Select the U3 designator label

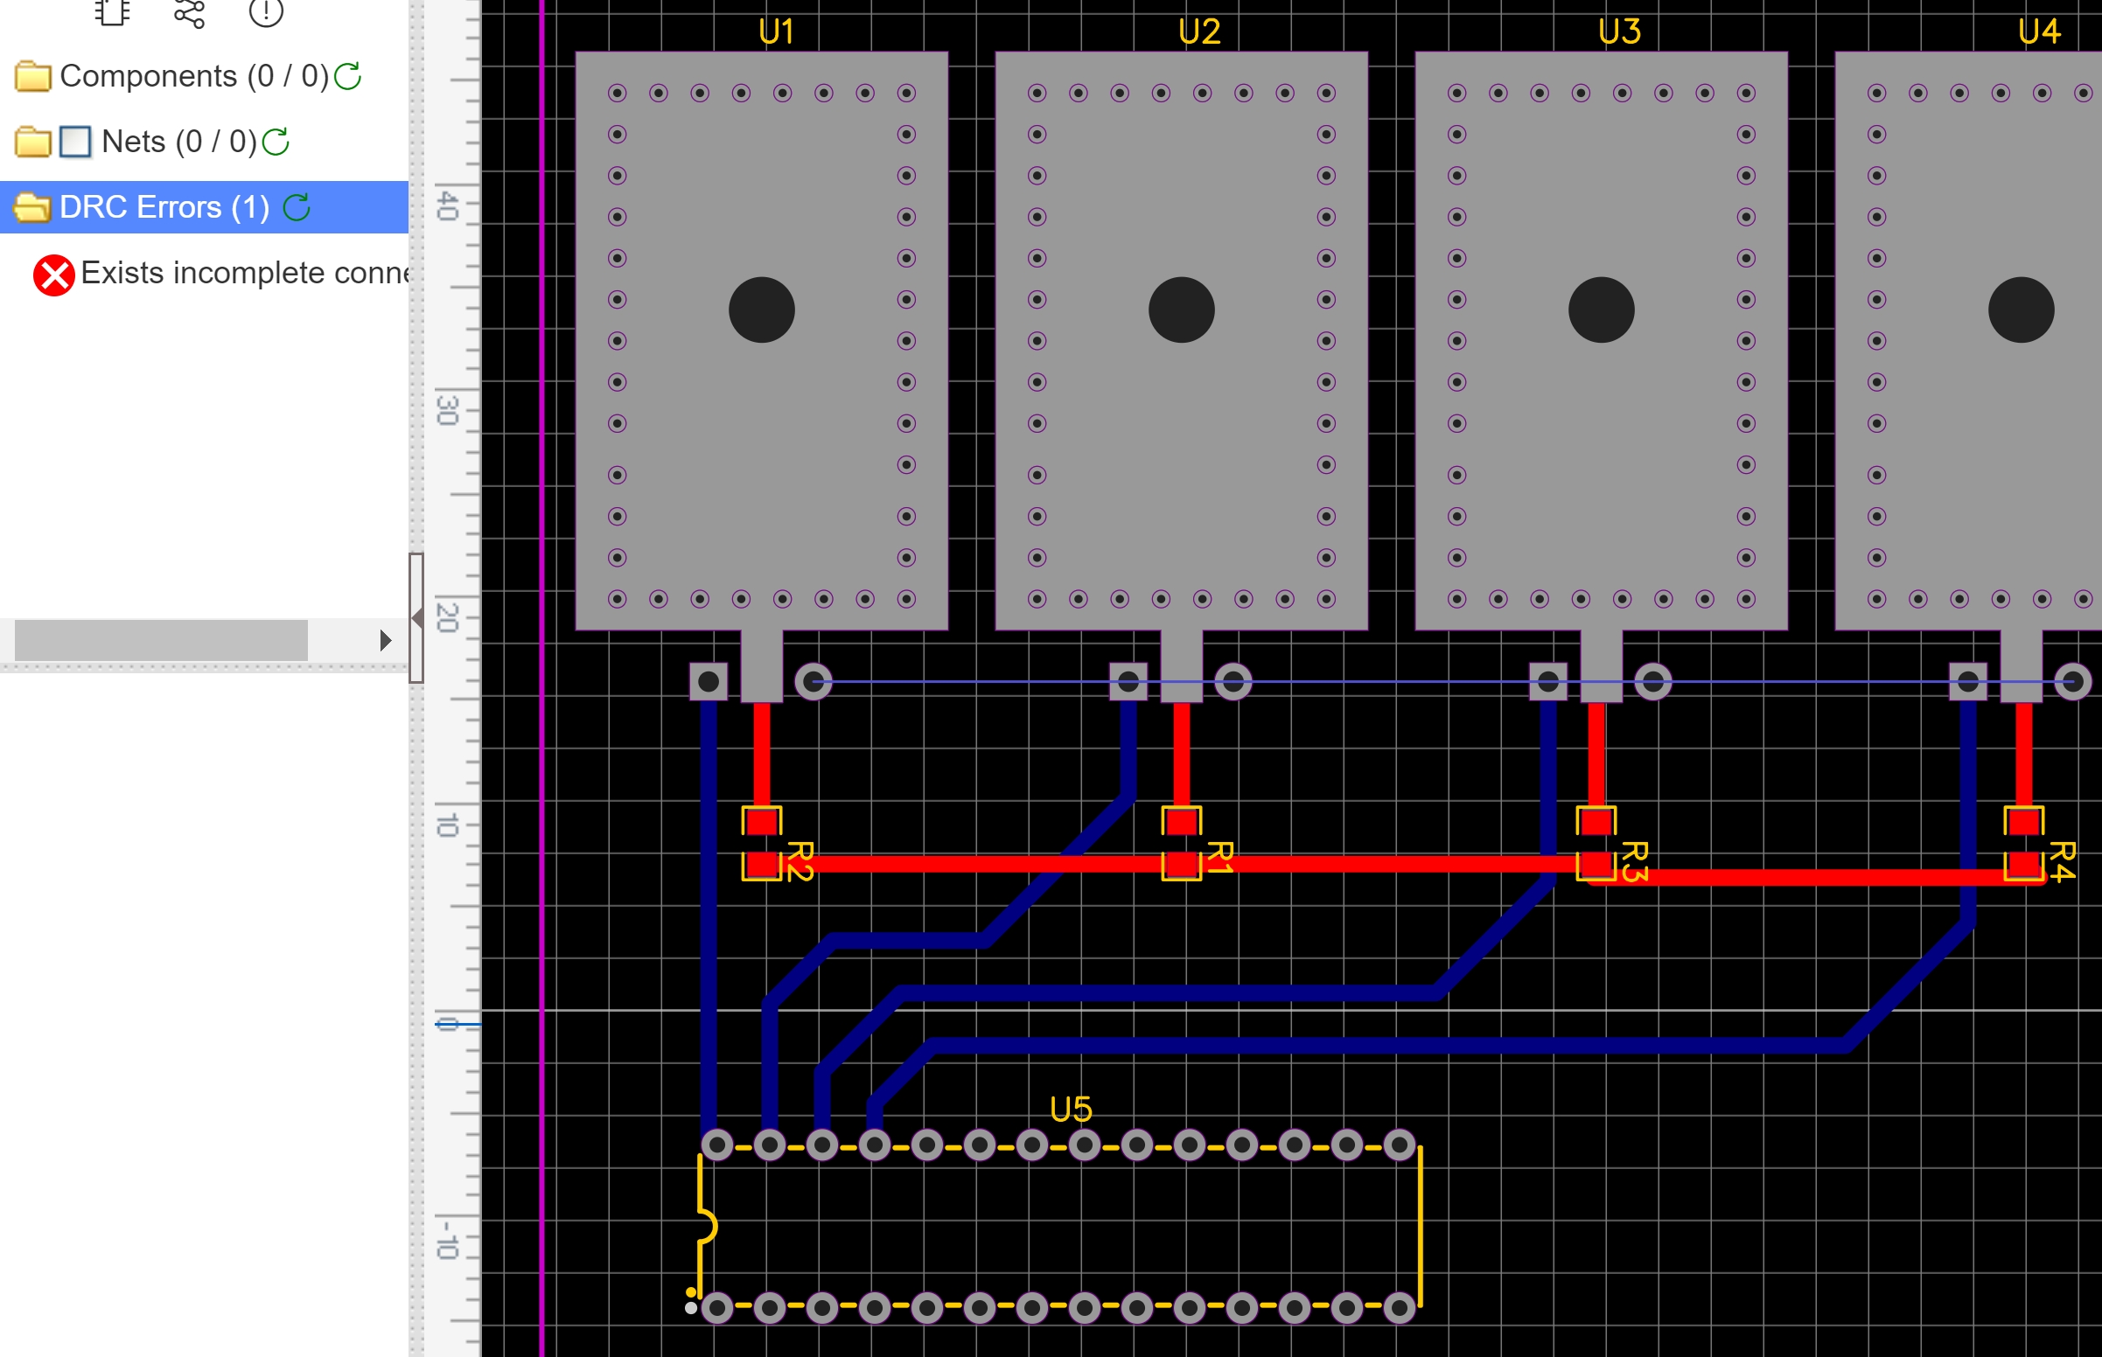pos(1620,31)
